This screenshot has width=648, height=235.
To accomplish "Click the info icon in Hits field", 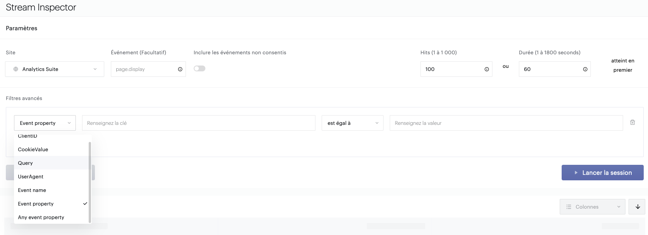I will [487, 69].
